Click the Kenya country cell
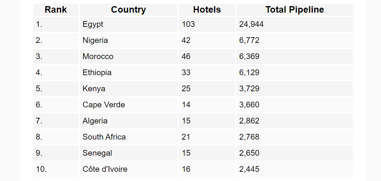Viewport: 381px width, 181px height. click(129, 89)
